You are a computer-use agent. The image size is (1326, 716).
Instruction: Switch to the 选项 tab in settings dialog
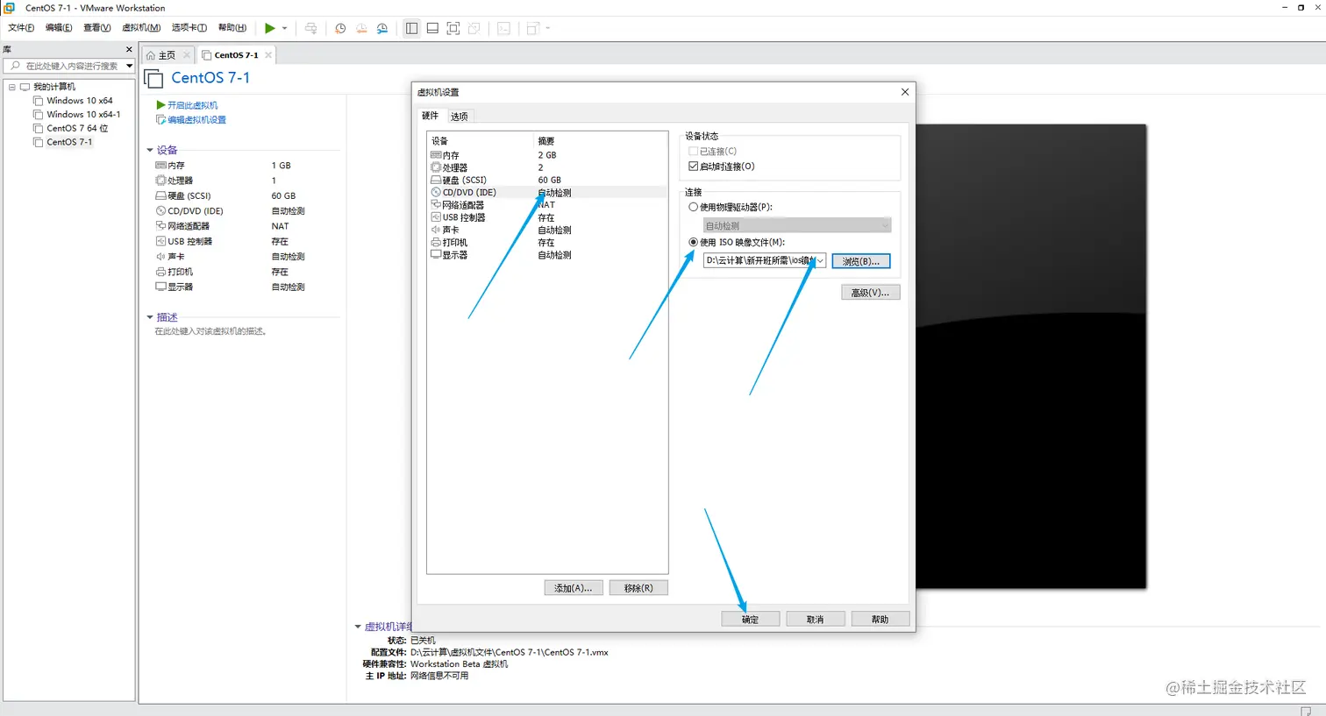click(x=460, y=117)
